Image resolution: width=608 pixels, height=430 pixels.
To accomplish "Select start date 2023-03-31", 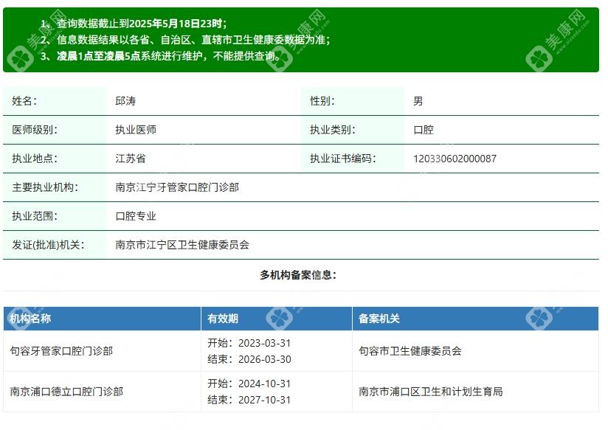I will coord(264,343).
